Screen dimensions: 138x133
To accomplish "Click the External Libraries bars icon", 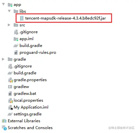I will tap(4, 121).
